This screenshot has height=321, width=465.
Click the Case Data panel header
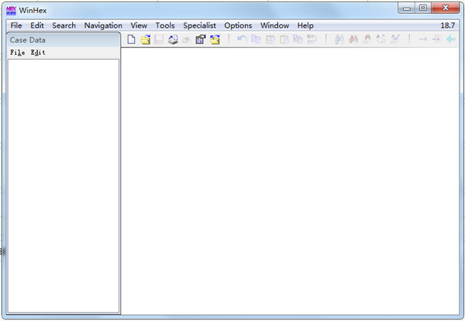click(64, 40)
